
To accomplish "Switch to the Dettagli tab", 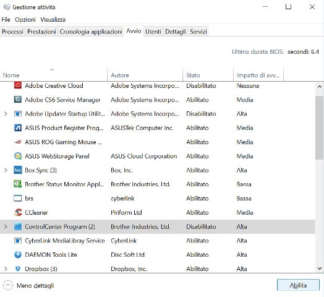I will click(176, 32).
